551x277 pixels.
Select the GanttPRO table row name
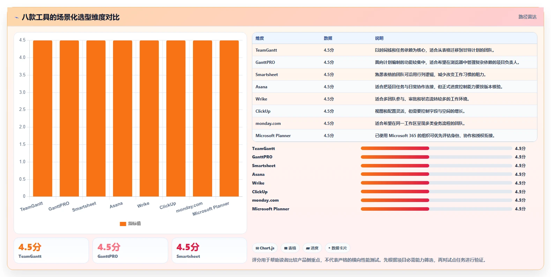coord(265,62)
